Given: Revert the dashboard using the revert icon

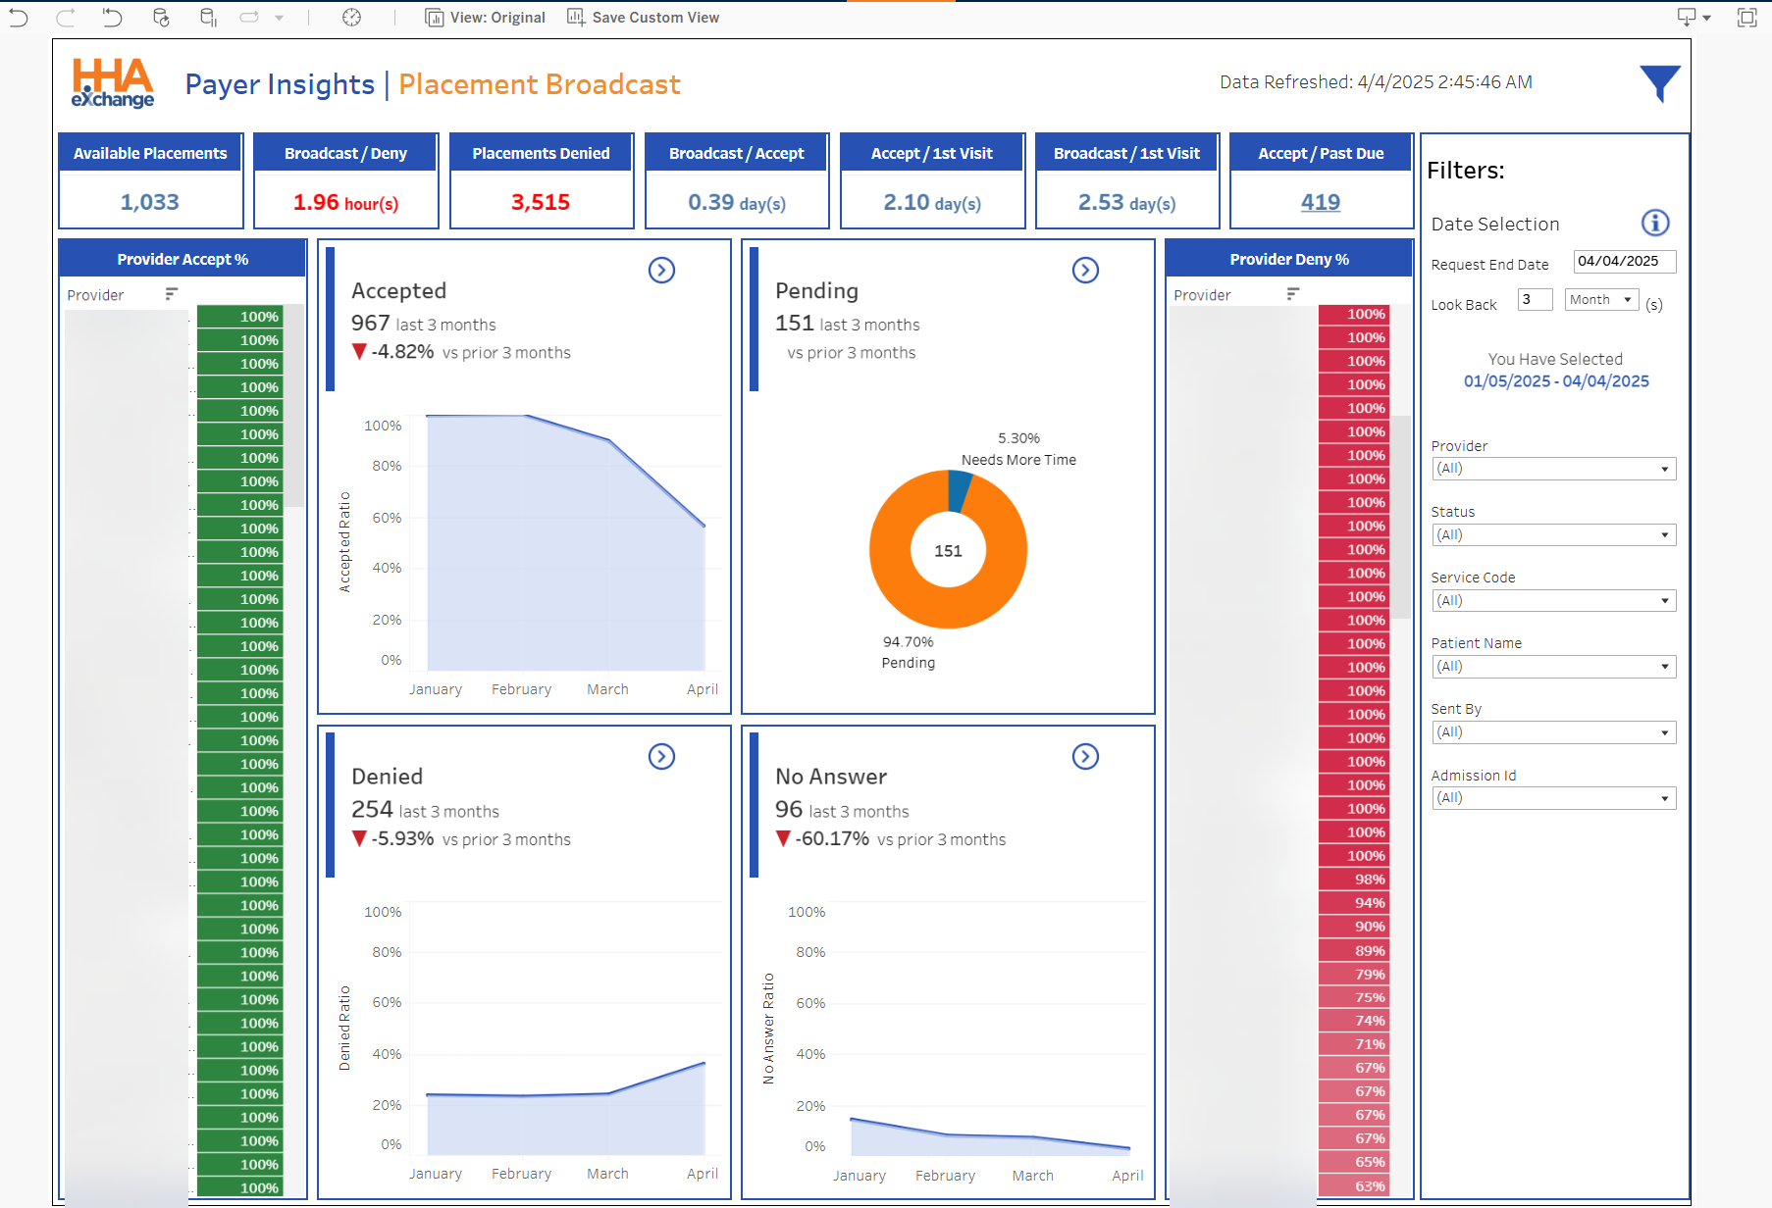Looking at the screenshot, I should tap(111, 18).
